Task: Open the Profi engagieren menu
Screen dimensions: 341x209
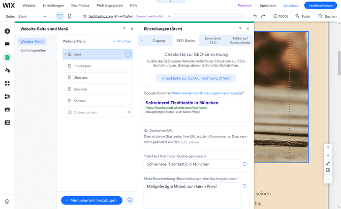Action: click(110, 6)
